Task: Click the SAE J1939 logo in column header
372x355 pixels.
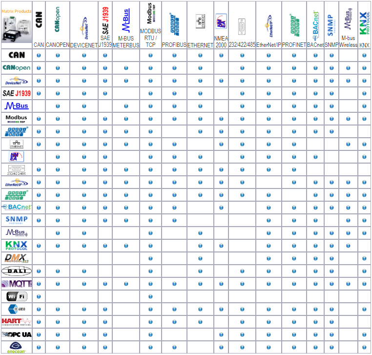Action: pos(105,21)
